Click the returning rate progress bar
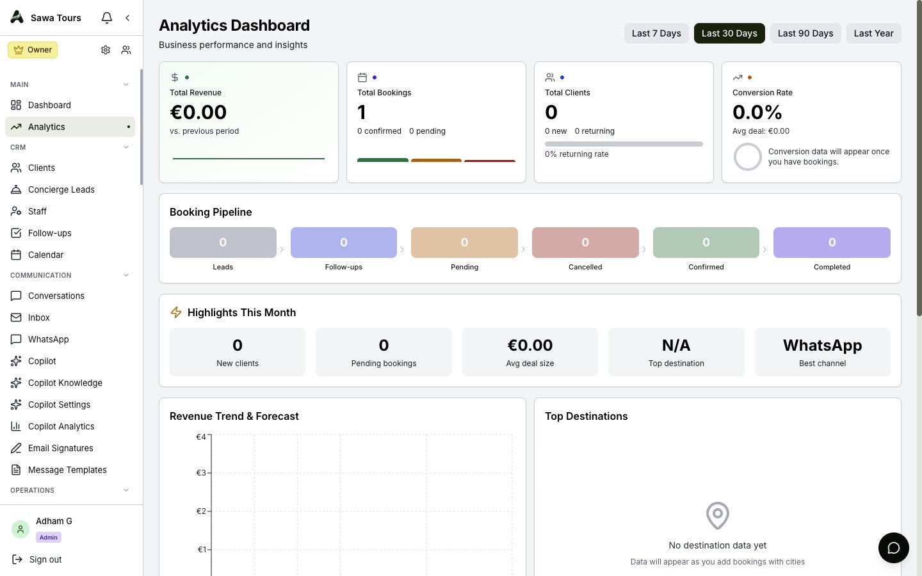The height and width of the screenshot is (576, 922). [x=624, y=144]
